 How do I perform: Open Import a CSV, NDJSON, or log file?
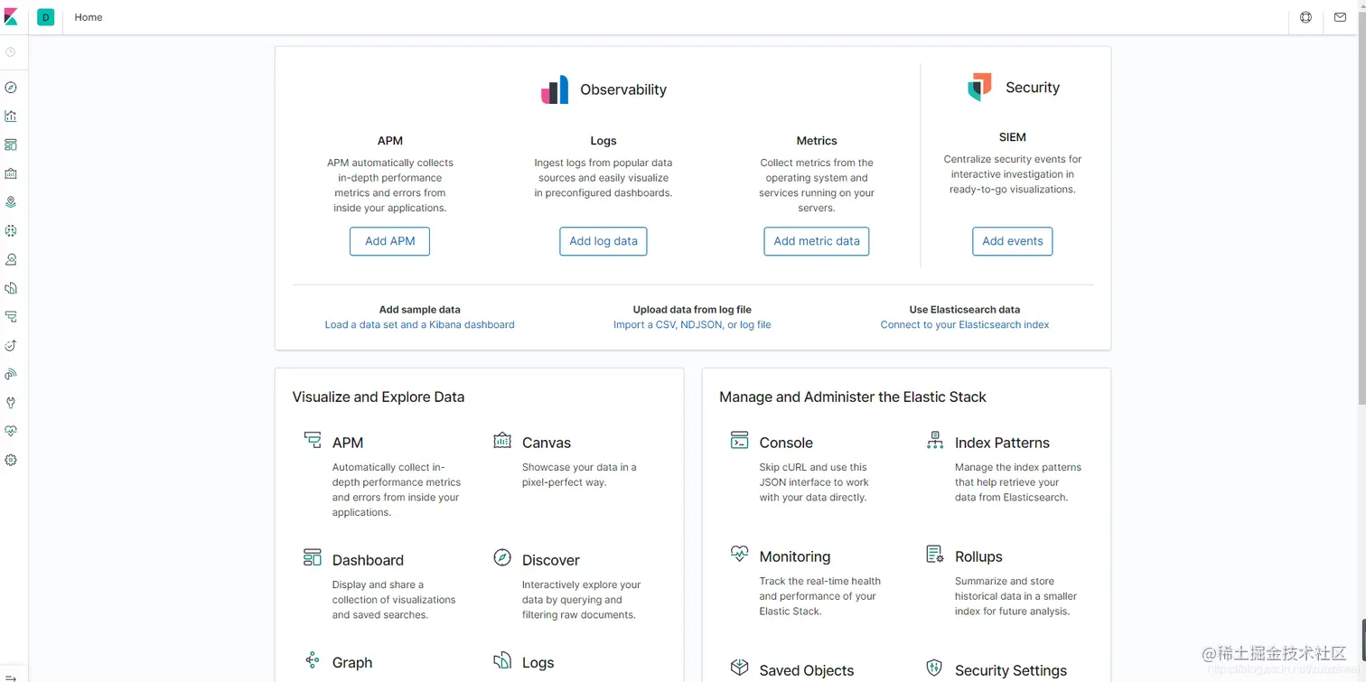692,325
